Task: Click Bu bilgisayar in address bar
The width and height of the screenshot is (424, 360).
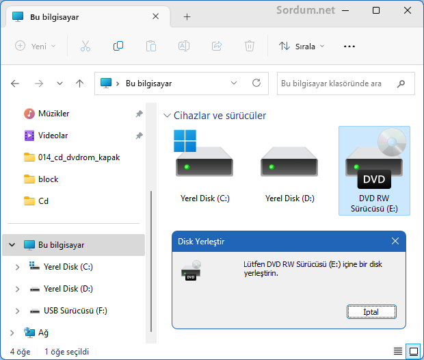Action: pyautogui.click(x=148, y=83)
